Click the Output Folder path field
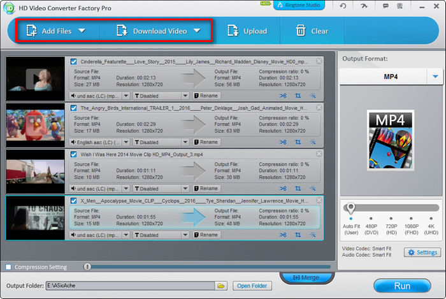The height and width of the screenshot is (299, 446). click(x=130, y=286)
